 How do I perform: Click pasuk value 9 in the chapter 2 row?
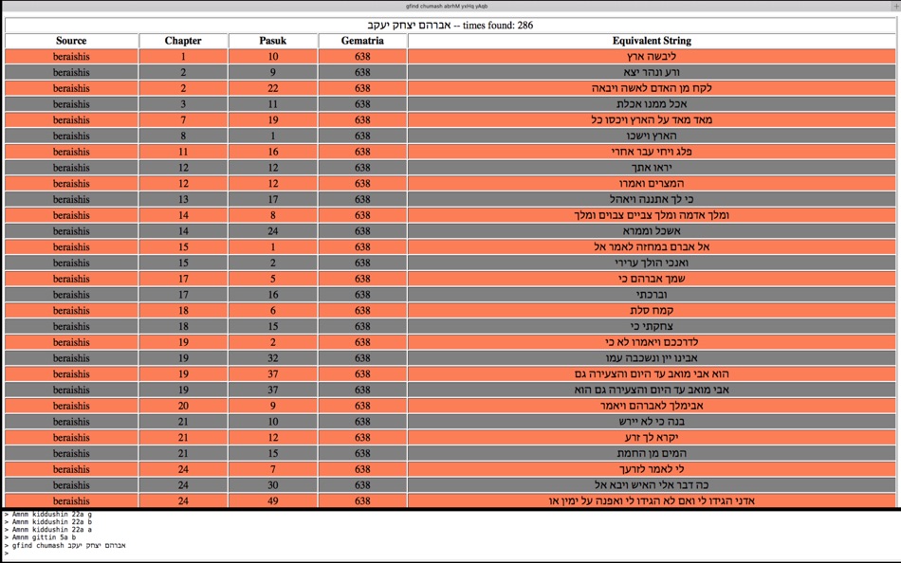click(272, 72)
